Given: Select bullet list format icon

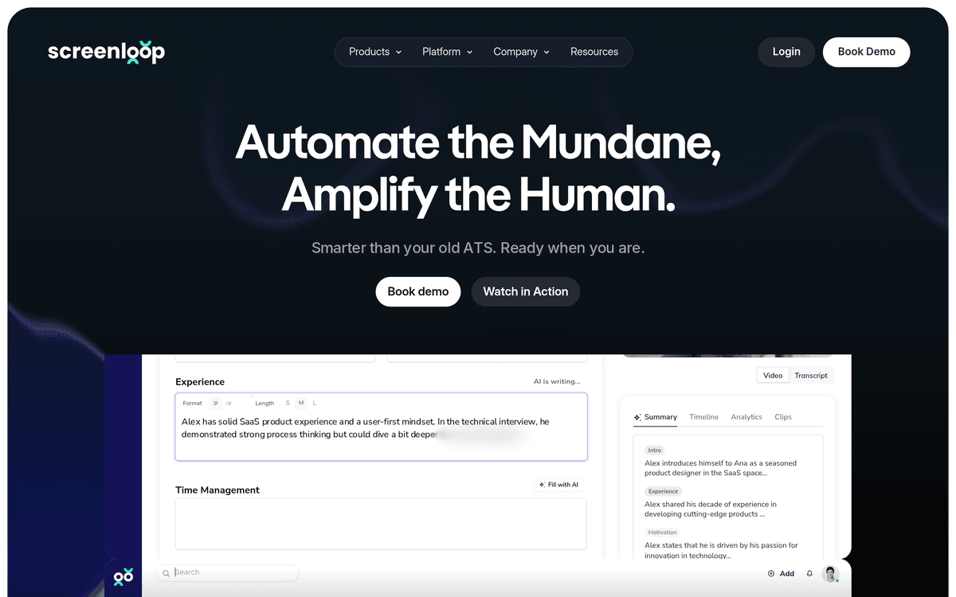Looking at the screenshot, I should point(229,404).
